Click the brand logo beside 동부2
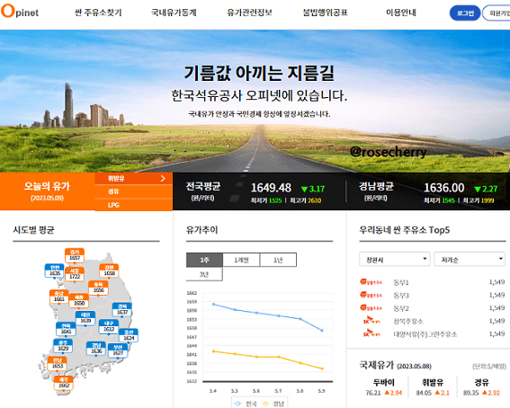510x408 pixels. click(x=371, y=307)
